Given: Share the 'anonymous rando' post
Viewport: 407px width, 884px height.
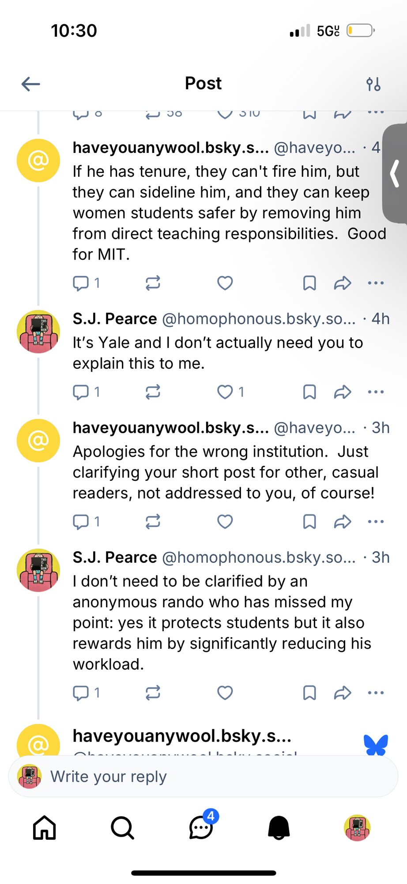Looking at the screenshot, I should click(343, 693).
